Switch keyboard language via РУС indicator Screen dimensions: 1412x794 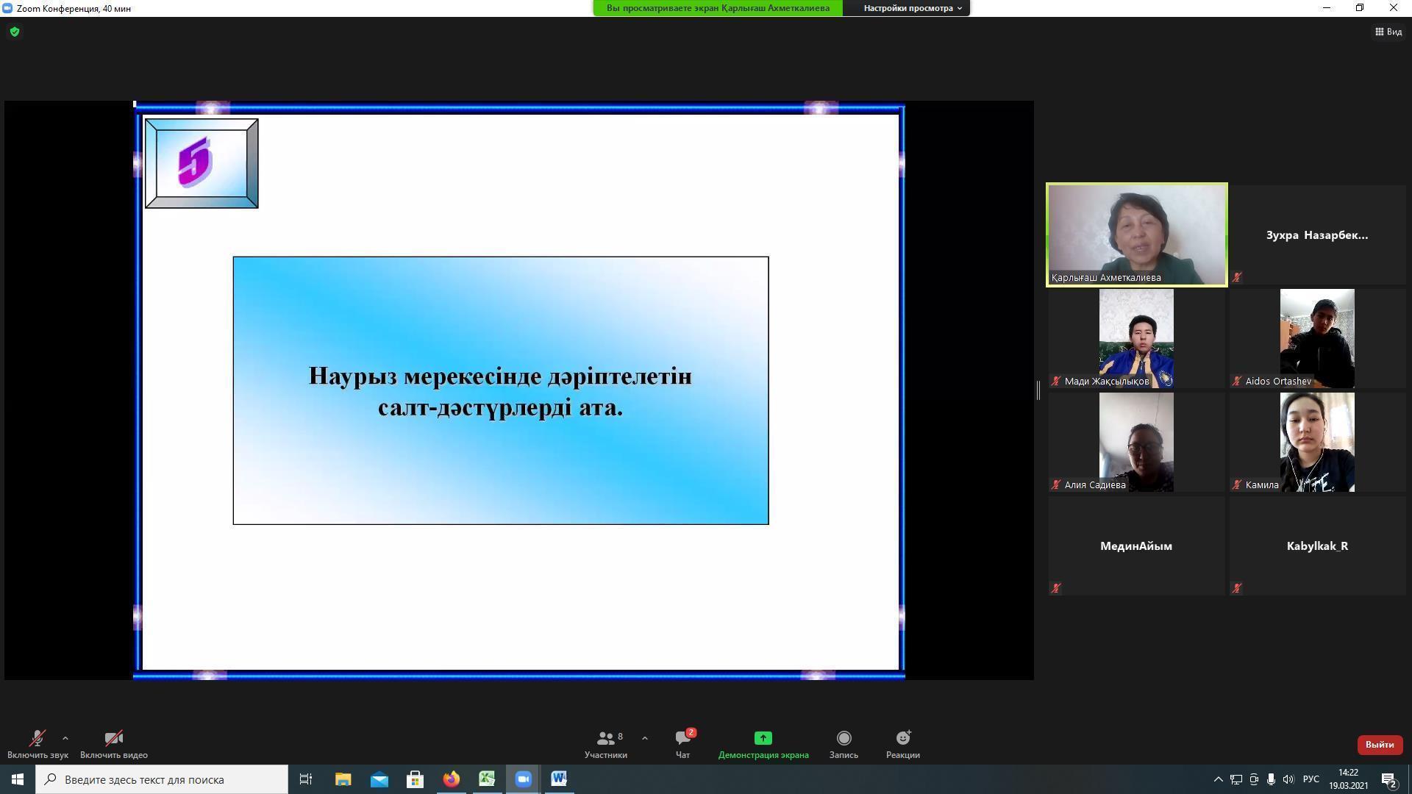pos(1311,779)
